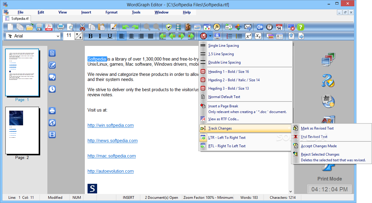Click right panel stacked monitors icon

328,59
